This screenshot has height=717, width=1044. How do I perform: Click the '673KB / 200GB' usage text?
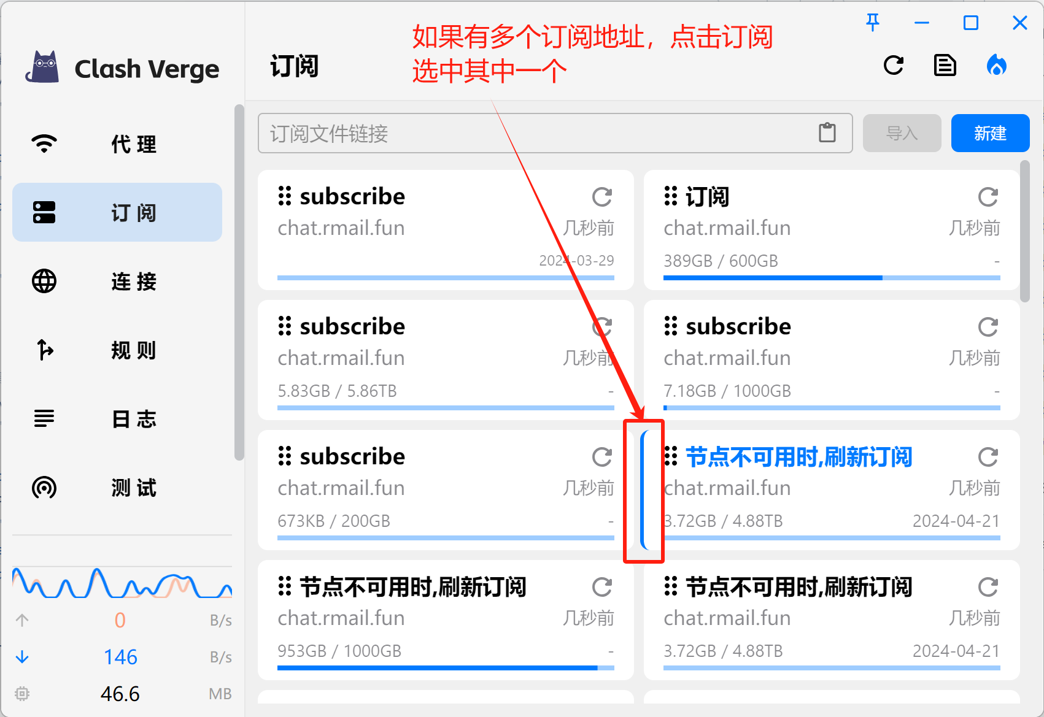334,521
